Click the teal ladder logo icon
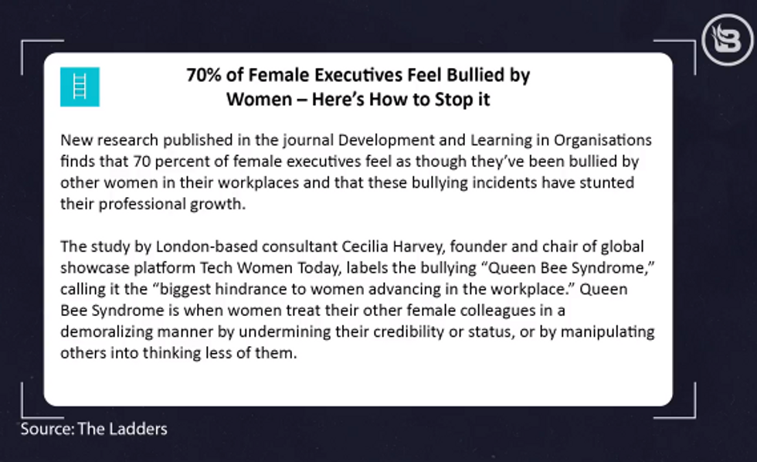Viewport: 757px width, 462px height. [x=80, y=87]
